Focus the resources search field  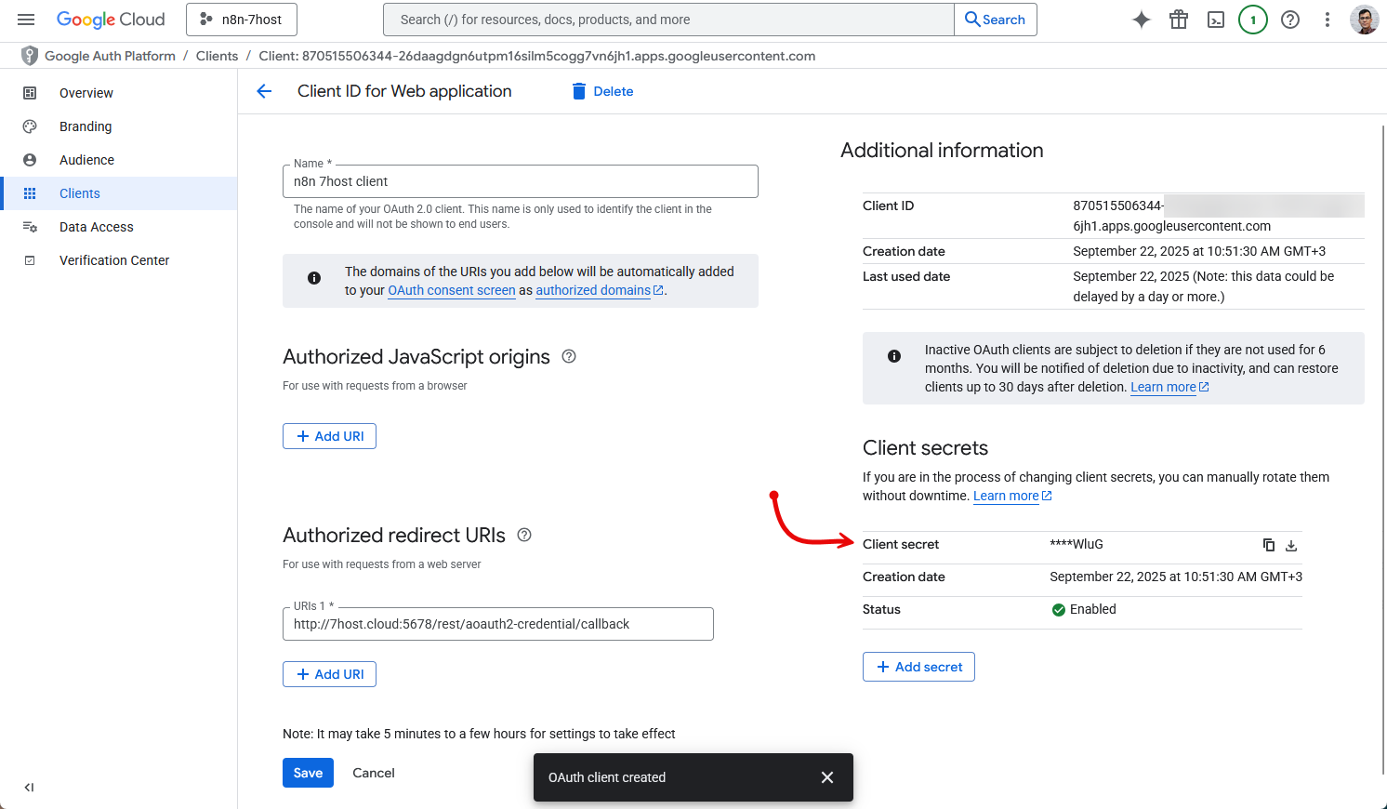(x=669, y=20)
